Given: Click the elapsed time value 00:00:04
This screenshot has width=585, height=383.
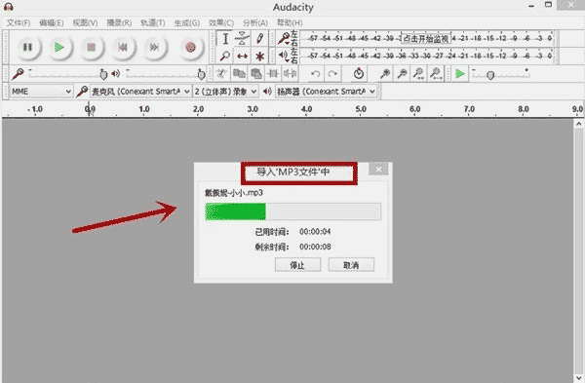Looking at the screenshot, I should 315,232.
